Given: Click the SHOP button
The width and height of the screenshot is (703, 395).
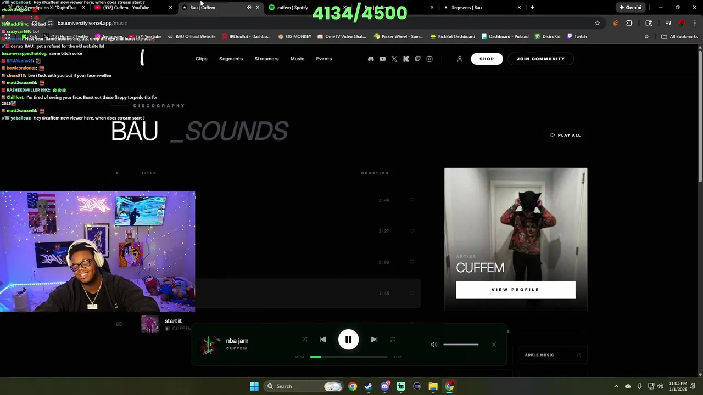Looking at the screenshot, I should click(487, 59).
